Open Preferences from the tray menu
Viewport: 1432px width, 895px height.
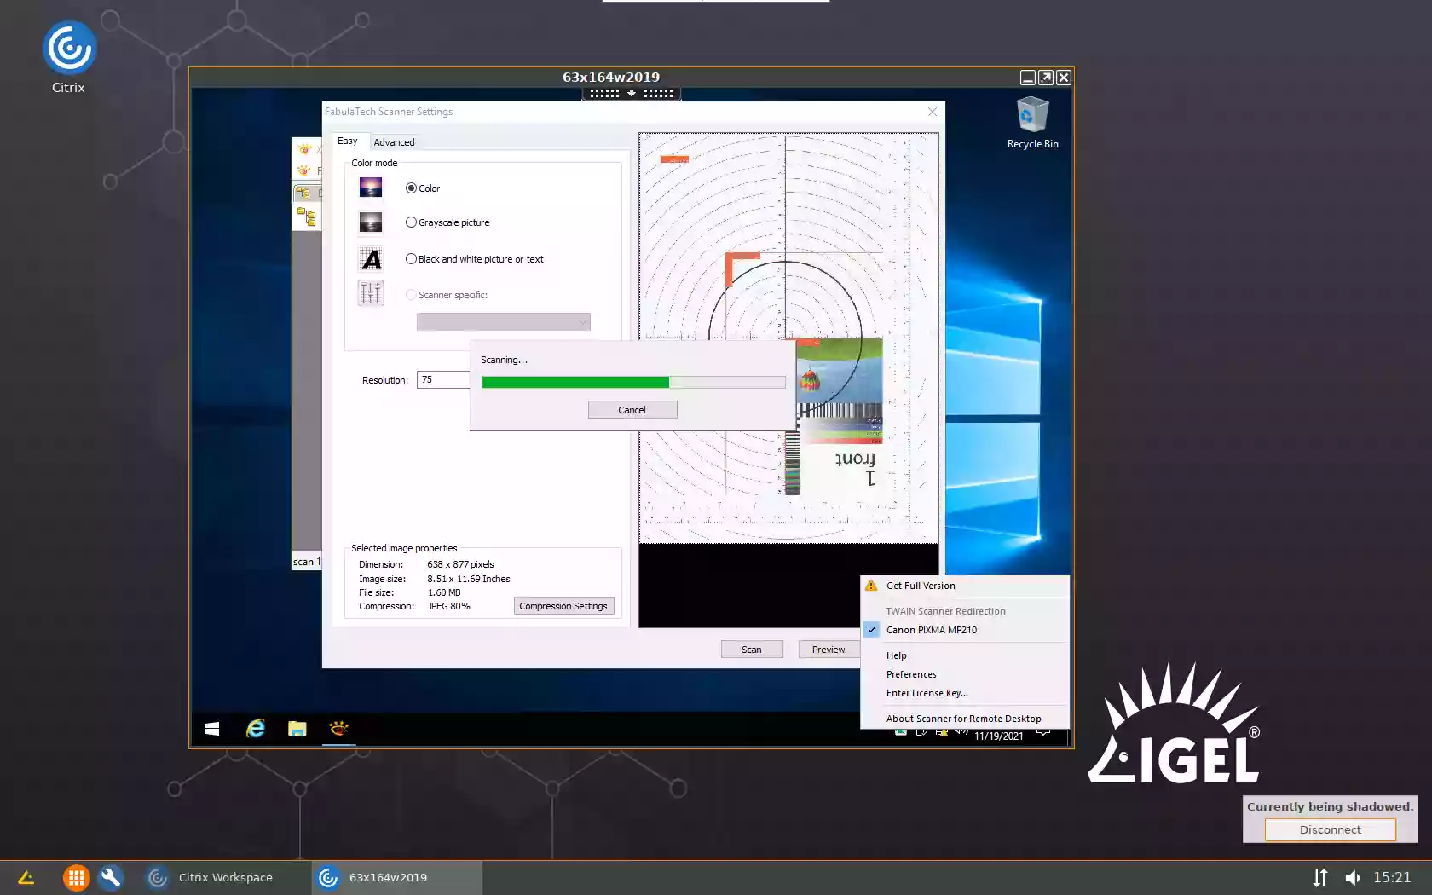pyautogui.click(x=965, y=674)
